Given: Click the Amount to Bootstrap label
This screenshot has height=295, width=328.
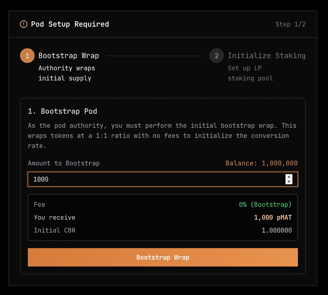Looking at the screenshot, I should (64, 163).
